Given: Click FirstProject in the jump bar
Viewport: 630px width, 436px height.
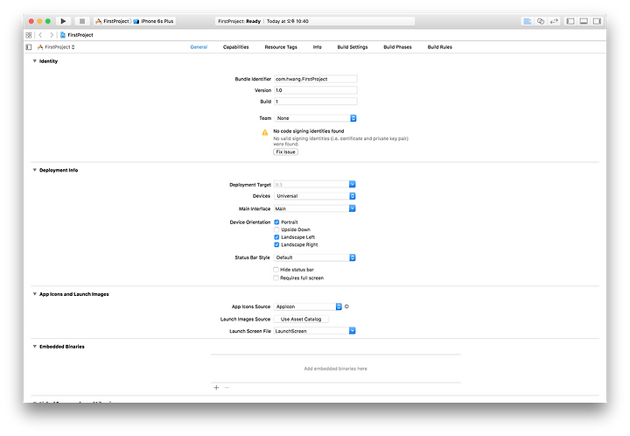Looking at the screenshot, I should click(x=77, y=35).
